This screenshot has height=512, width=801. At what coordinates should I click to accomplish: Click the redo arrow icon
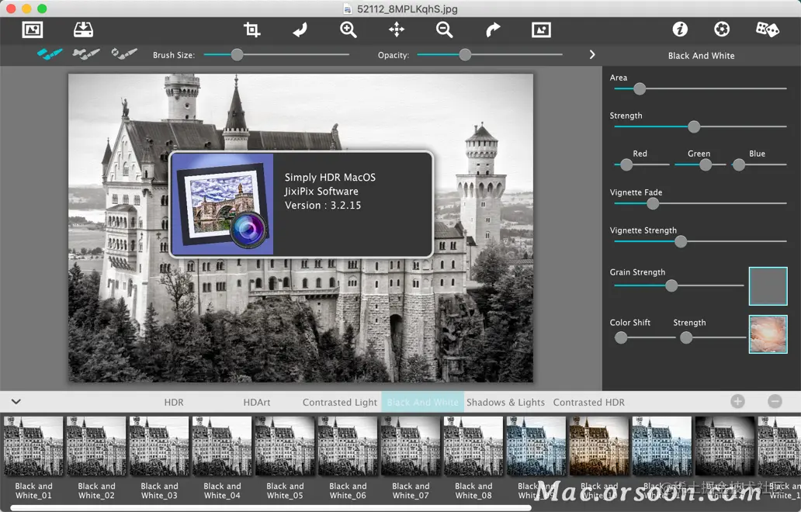tap(493, 29)
